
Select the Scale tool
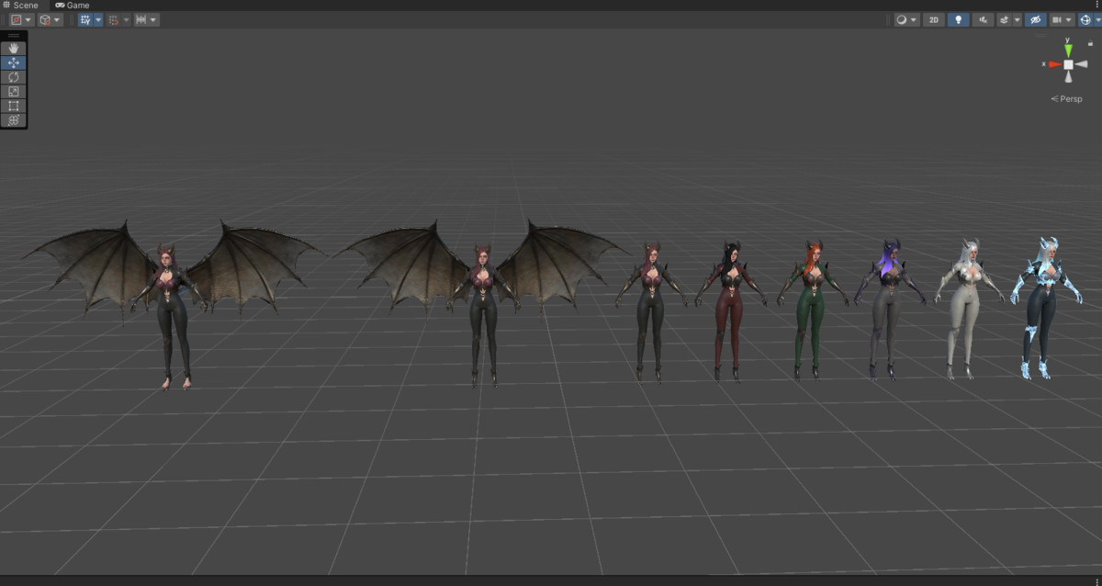[14, 91]
